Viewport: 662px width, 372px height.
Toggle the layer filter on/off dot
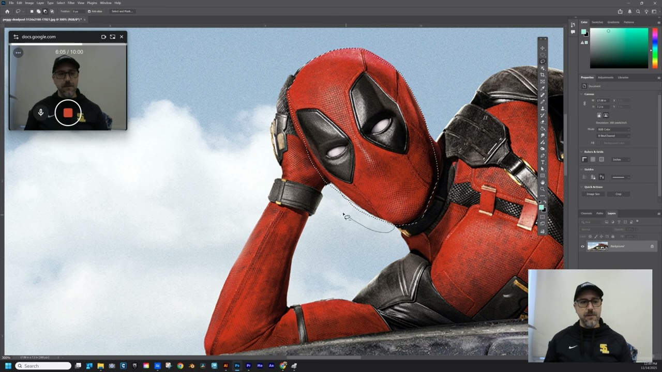point(638,221)
